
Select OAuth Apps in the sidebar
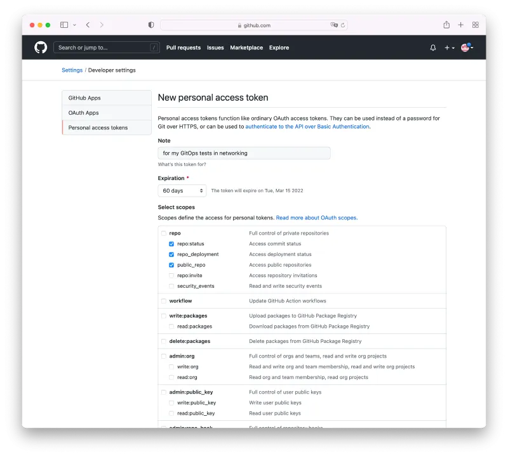pos(84,113)
